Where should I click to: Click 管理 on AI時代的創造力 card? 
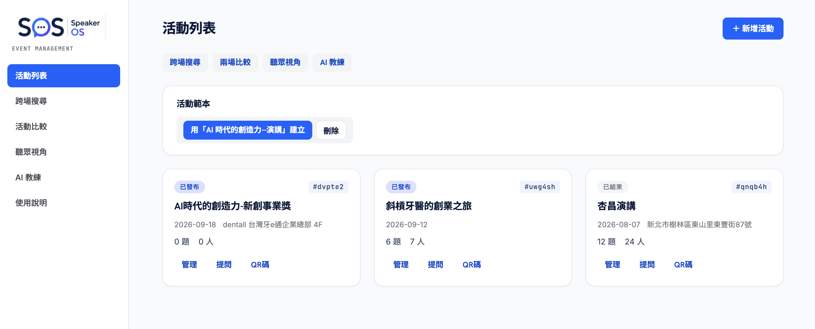coord(189,265)
